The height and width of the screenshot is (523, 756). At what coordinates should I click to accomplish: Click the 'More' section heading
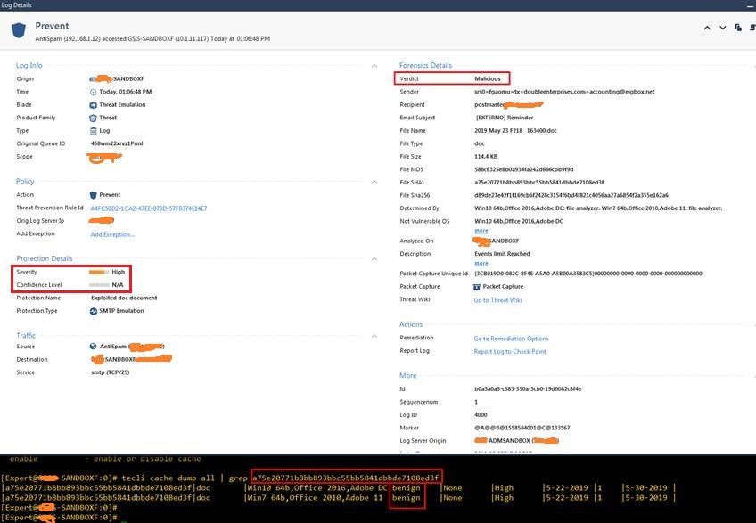tap(408, 375)
